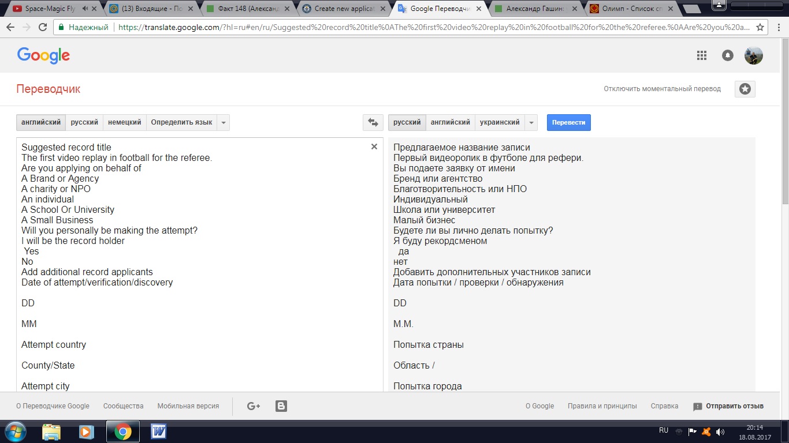Image resolution: width=789 pixels, height=443 pixels.
Task: Switch to Олимп - Список tab
Action: pyautogui.click(x=632, y=9)
